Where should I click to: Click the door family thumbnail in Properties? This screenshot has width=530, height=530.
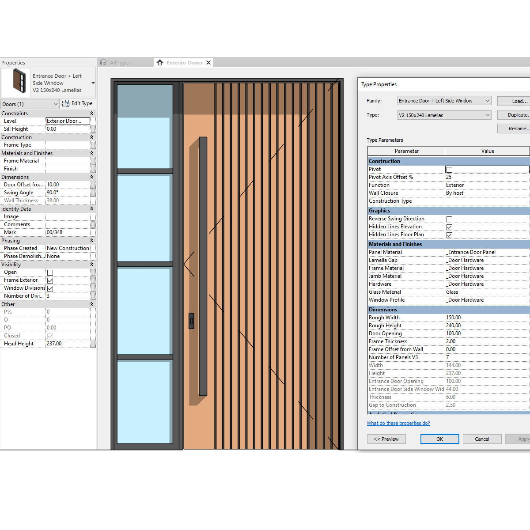16,82
